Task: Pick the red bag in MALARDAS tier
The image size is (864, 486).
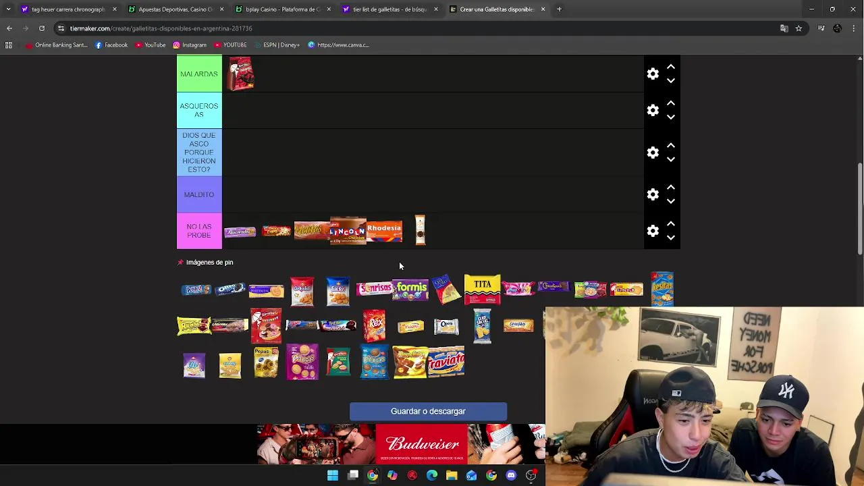Action: click(x=240, y=74)
